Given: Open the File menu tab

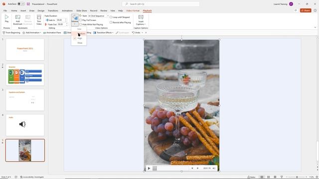Looking at the screenshot, I should pyautogui.click(x=5, y=10).
